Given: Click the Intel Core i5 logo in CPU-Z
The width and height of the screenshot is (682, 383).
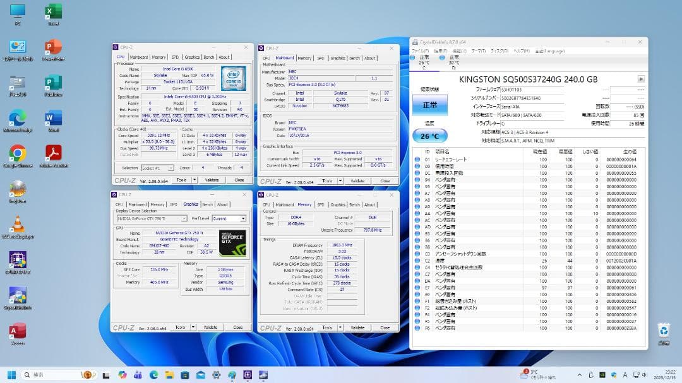Looking at the screenshot, I should pos(233,77).
